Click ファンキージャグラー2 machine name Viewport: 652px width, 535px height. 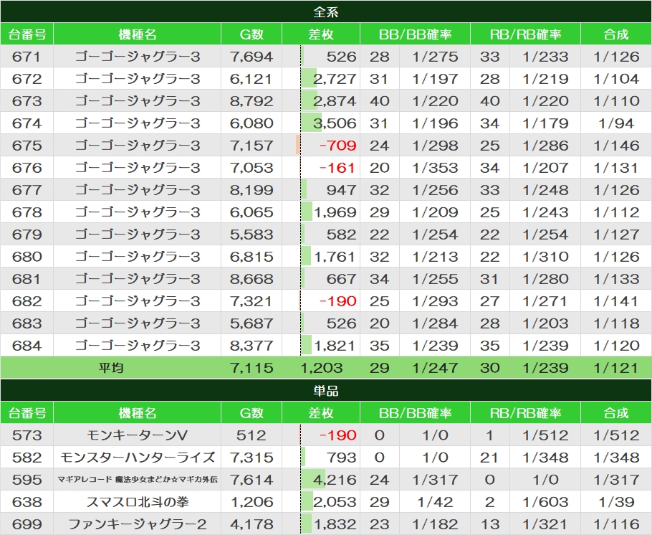click(x=138, y=524)
